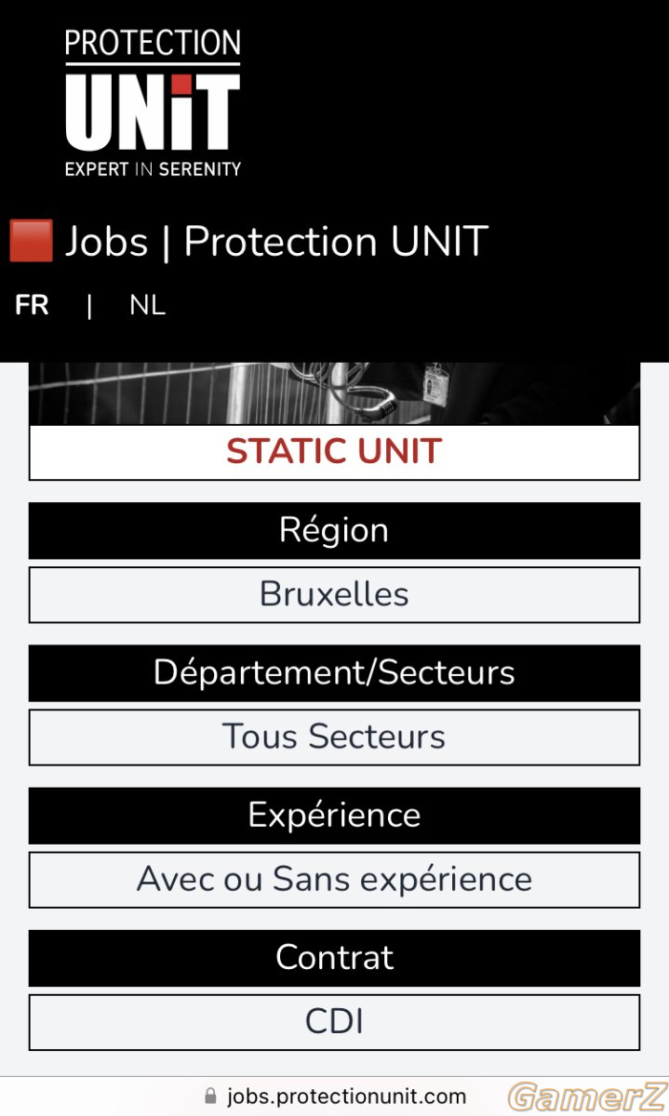669x1116 pixels.
Task: Click the Jobs | Protection UNIT heading
Action: pyautogui.click(x=276, y=242)
